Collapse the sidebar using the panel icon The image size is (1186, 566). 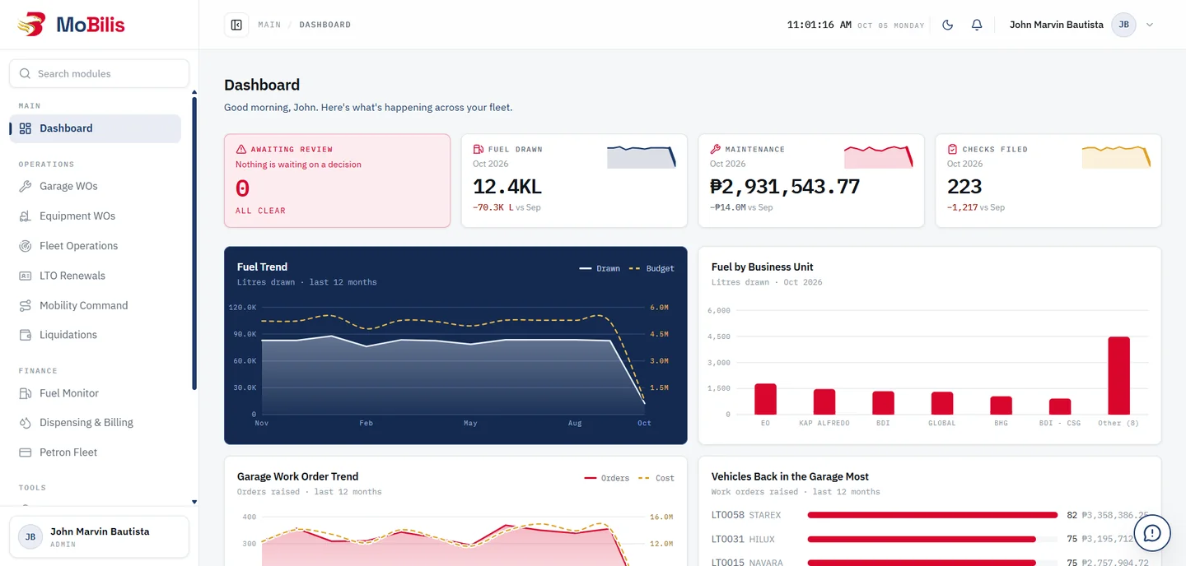pyautogui.click(x=236, y=25)
